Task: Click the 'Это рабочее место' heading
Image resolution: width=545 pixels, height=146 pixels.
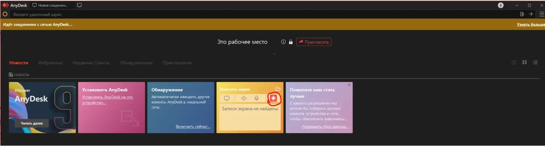Action: click(242, 42)
